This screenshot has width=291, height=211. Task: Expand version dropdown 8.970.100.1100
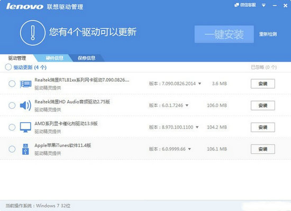tap(197, 127)
